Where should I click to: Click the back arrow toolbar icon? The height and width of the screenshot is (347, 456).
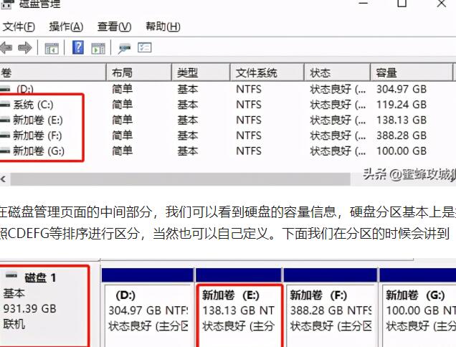tap(6, 48)
